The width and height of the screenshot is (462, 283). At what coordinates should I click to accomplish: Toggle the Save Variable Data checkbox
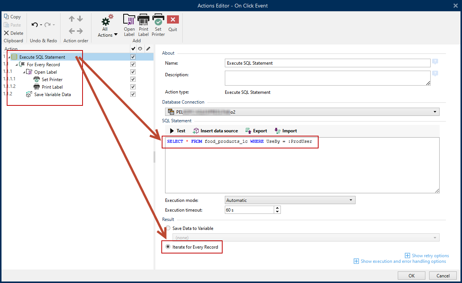pyautogui.click(x=133, y=95)
